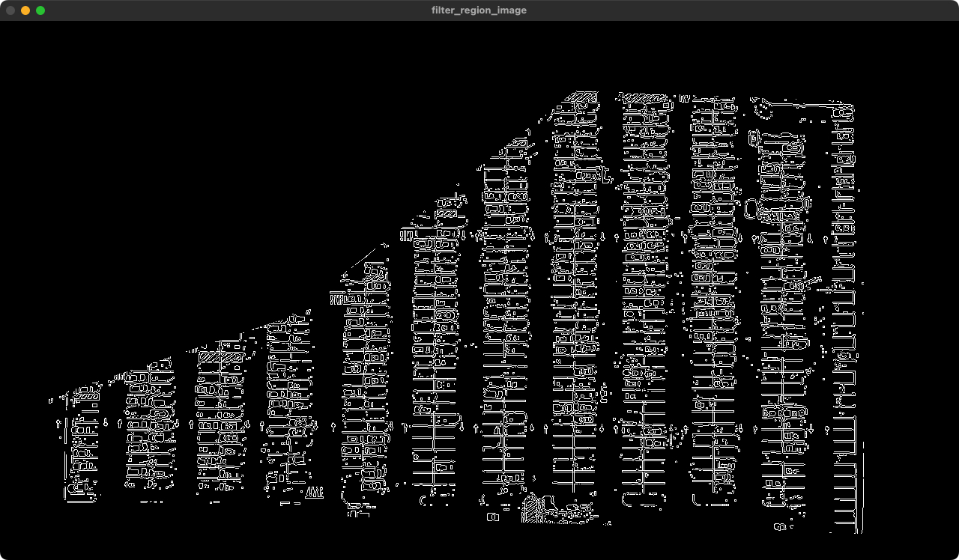Click the filter_region_image window title
Viewport: 959px width, 560px height.
(479, 10)
